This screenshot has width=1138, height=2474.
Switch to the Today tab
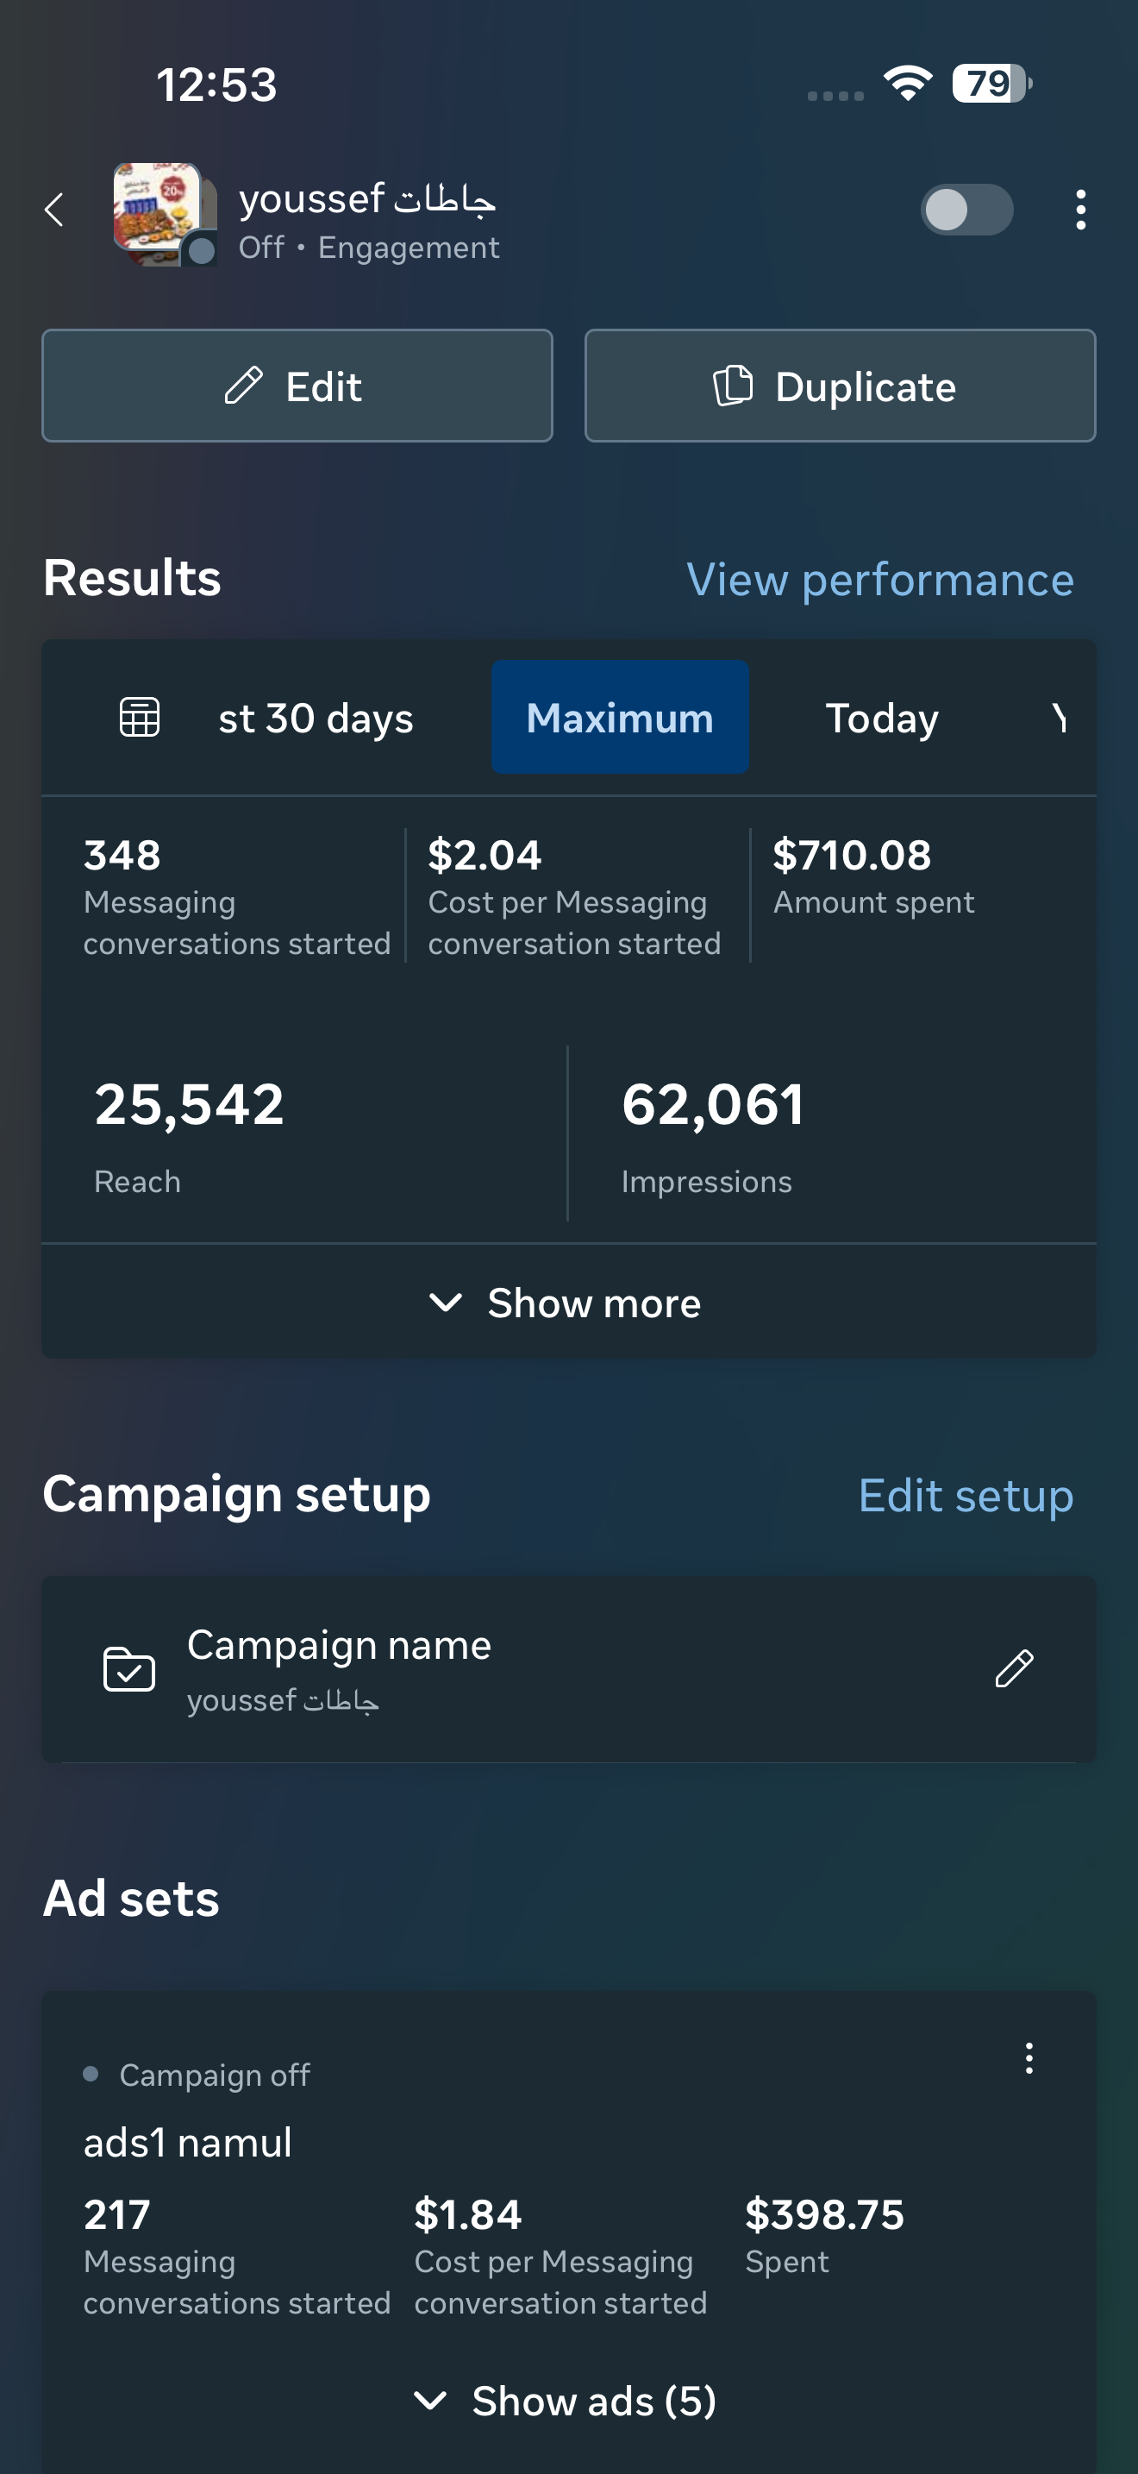[x=882, y=718]
